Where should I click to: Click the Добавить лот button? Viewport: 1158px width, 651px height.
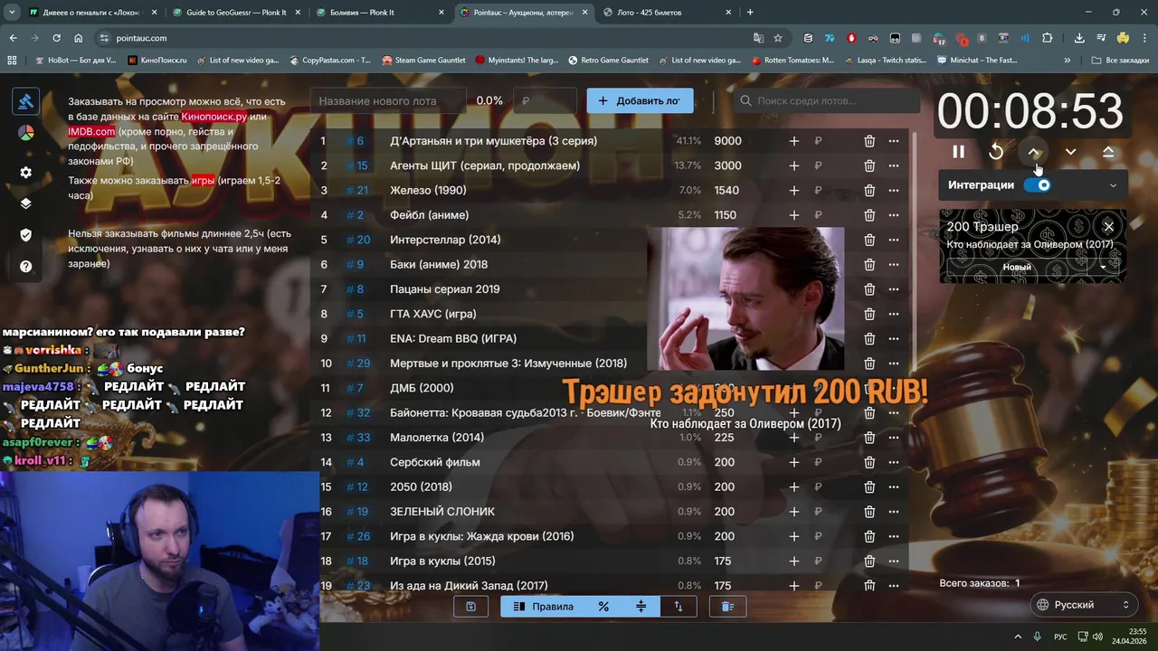pyautogui.click(x=640, y=101)
